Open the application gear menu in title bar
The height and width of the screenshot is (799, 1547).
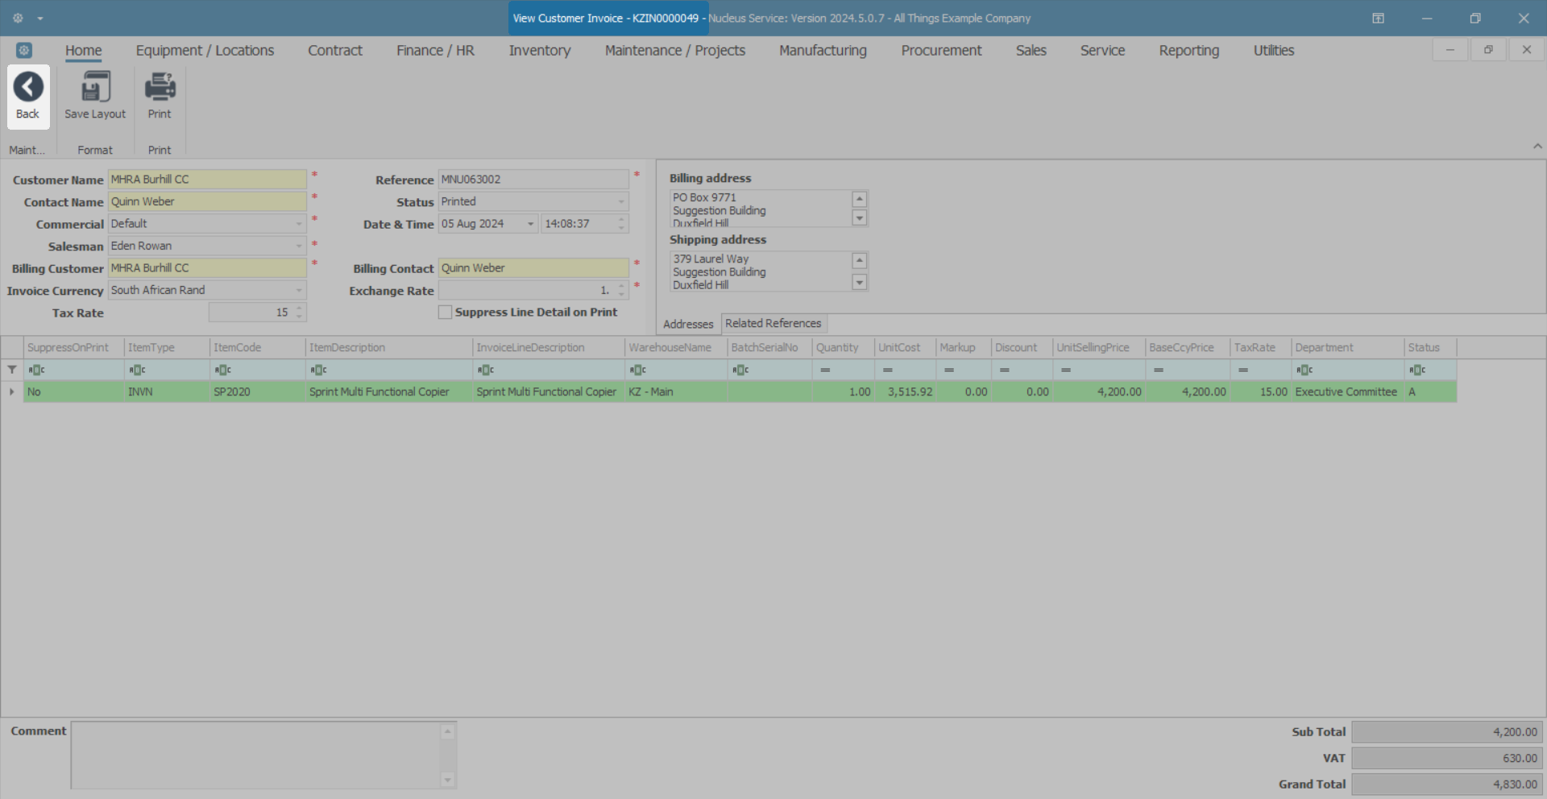(x=18, y=18)
